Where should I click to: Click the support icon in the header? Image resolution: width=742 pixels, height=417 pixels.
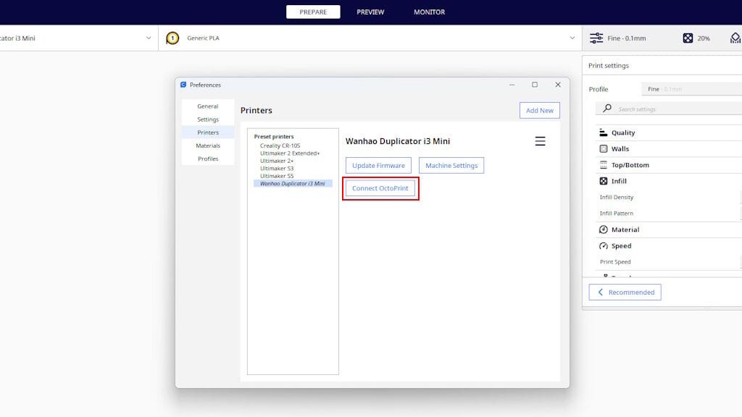click(735, 38)
